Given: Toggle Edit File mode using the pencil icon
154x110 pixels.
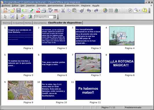Looking at the screenshot, I should tap(31, 10).
